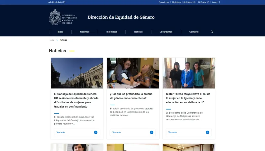Click excerpt 'El actual escenario de pandemia agudizó'
Screen dimensions: 265x151
click(x=132, y=112)
